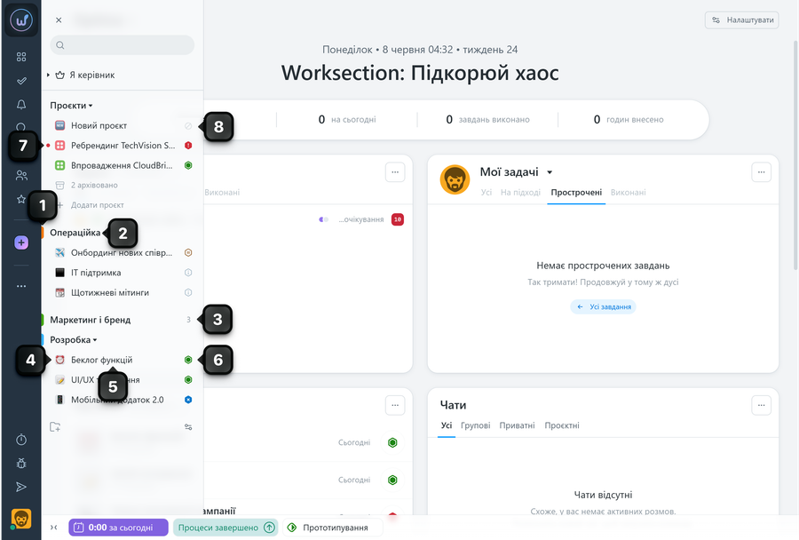
Task: Open Мої задачі widget options menu
Action: point(762,172)
